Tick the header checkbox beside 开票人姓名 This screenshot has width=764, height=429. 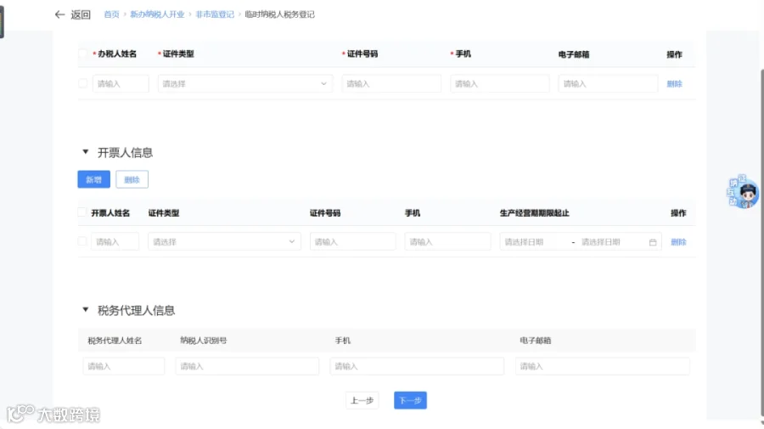(82, 212)
